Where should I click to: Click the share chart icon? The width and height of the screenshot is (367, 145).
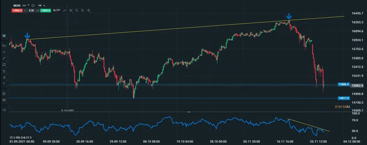point(4,110)
